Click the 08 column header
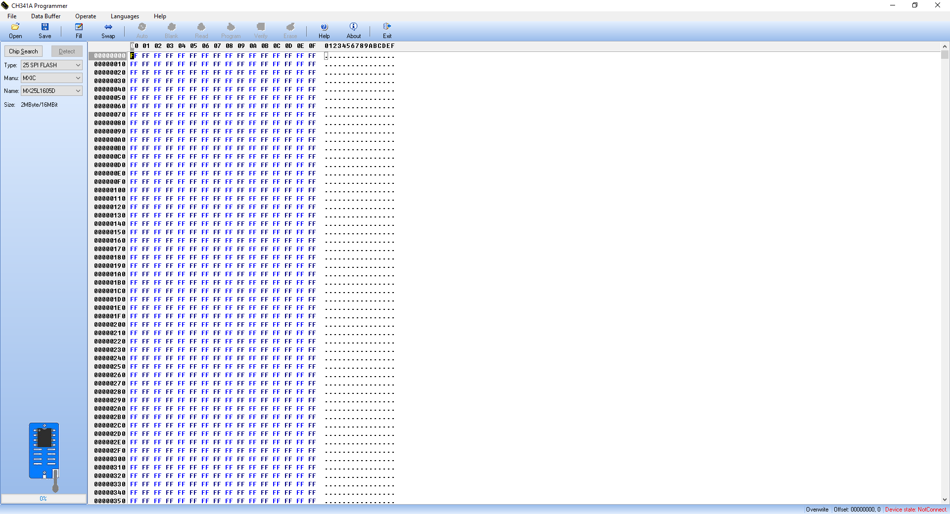Screen dimensions: 950x514 pyautogui.click(x=229, y=46)
